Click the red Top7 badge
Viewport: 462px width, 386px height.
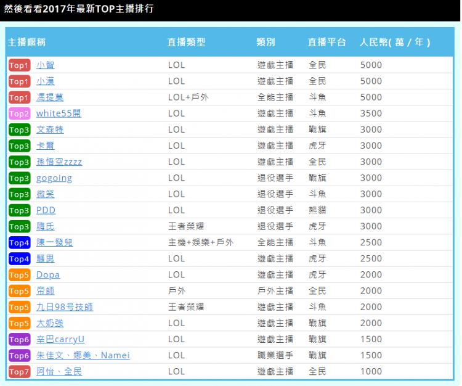(19, 372)
